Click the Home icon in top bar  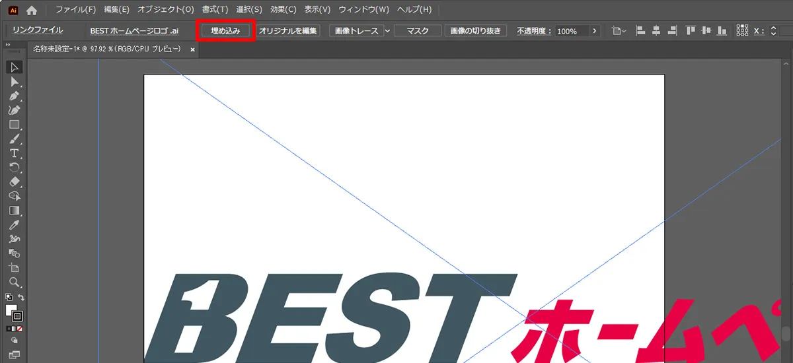(31, 10)
